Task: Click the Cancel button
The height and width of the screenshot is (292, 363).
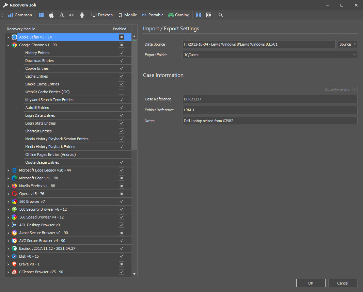Action: pyautogui.click(x=343, y=283)
